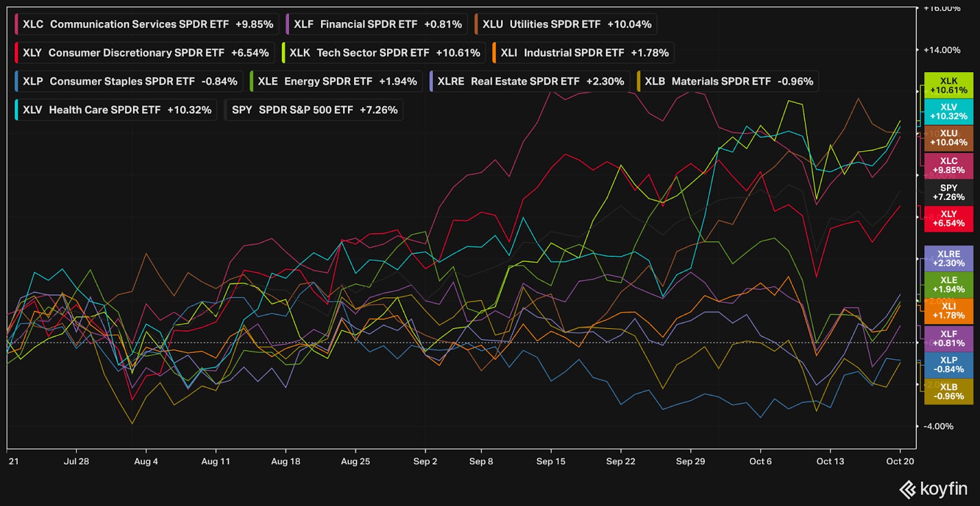
Task: Click the brown XLU +10.04% axis tag
Action: 949,138
